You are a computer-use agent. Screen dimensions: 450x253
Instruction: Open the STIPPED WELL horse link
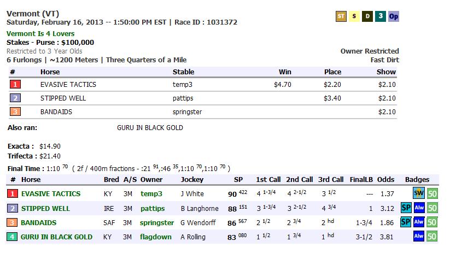pos(47,208)
